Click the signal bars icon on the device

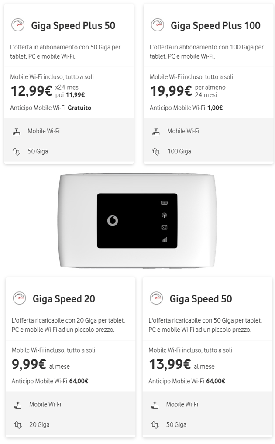164,239
